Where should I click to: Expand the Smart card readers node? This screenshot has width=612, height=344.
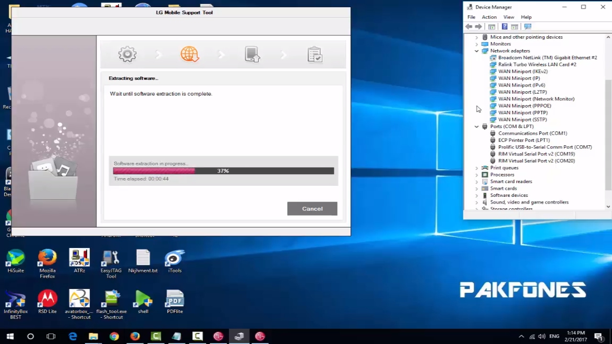[x=476, y=182]
